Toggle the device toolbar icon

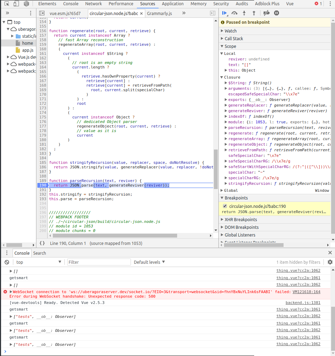point(16,4)
